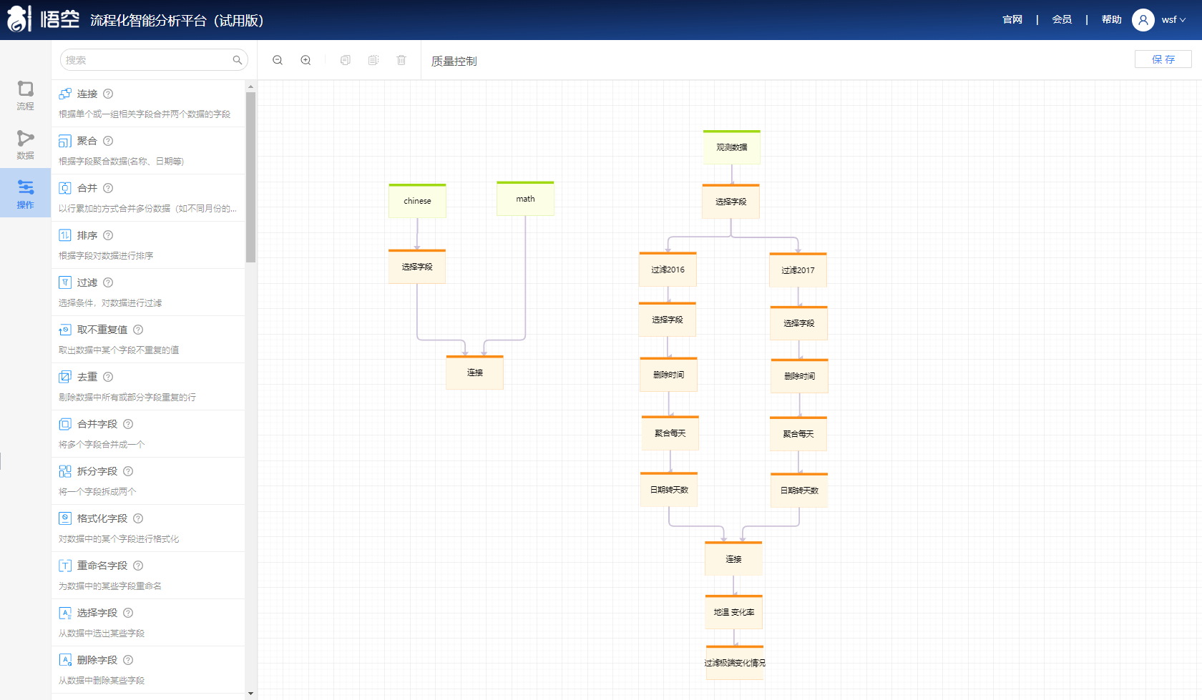Select the 选择字段 icon in the operations list
The image size is (1202, 700).
[65, 613]
